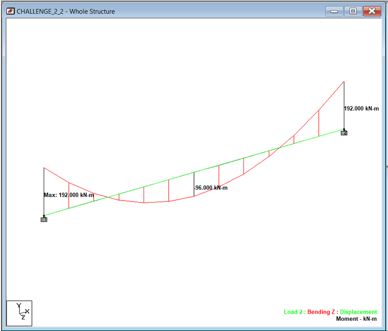The height and width of the screenshot is (331, 388).
Task: Close the CHALLENGE_2_2 window
Action: (372, 11)
